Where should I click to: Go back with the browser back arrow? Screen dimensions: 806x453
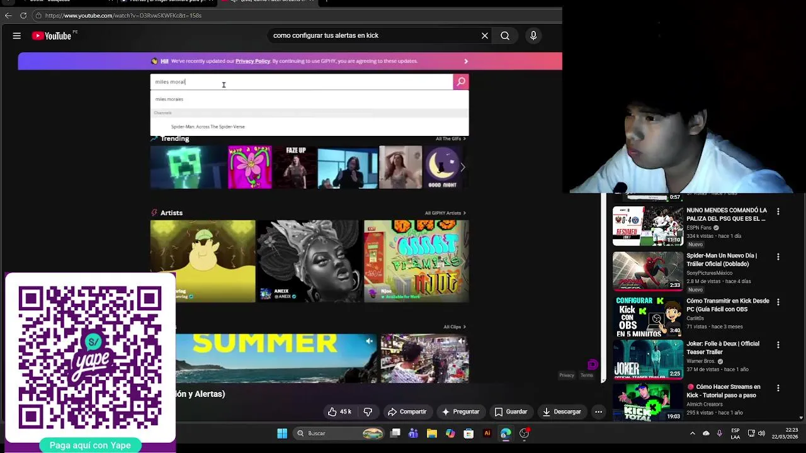click(8, 16)
